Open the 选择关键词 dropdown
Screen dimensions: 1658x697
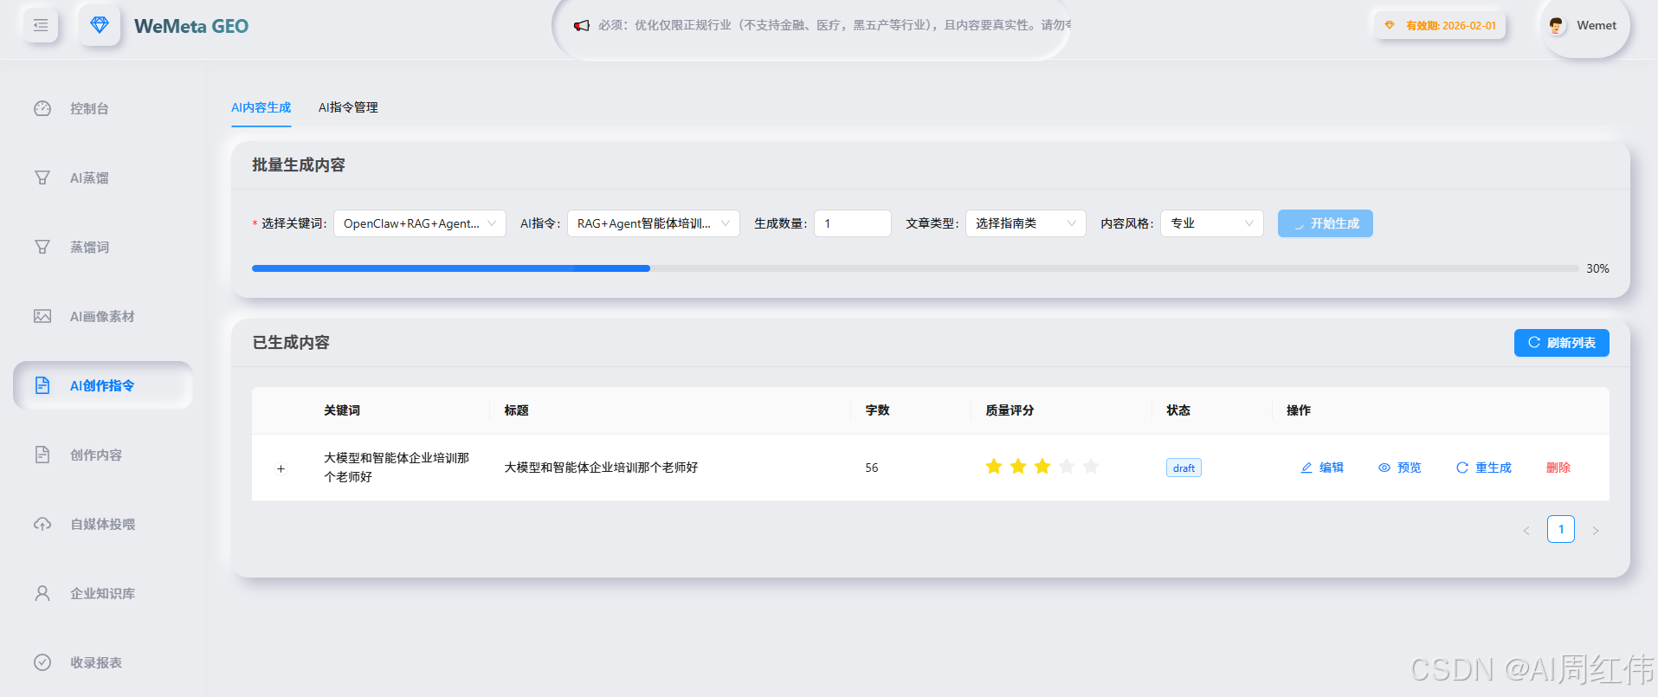(420, 223)
